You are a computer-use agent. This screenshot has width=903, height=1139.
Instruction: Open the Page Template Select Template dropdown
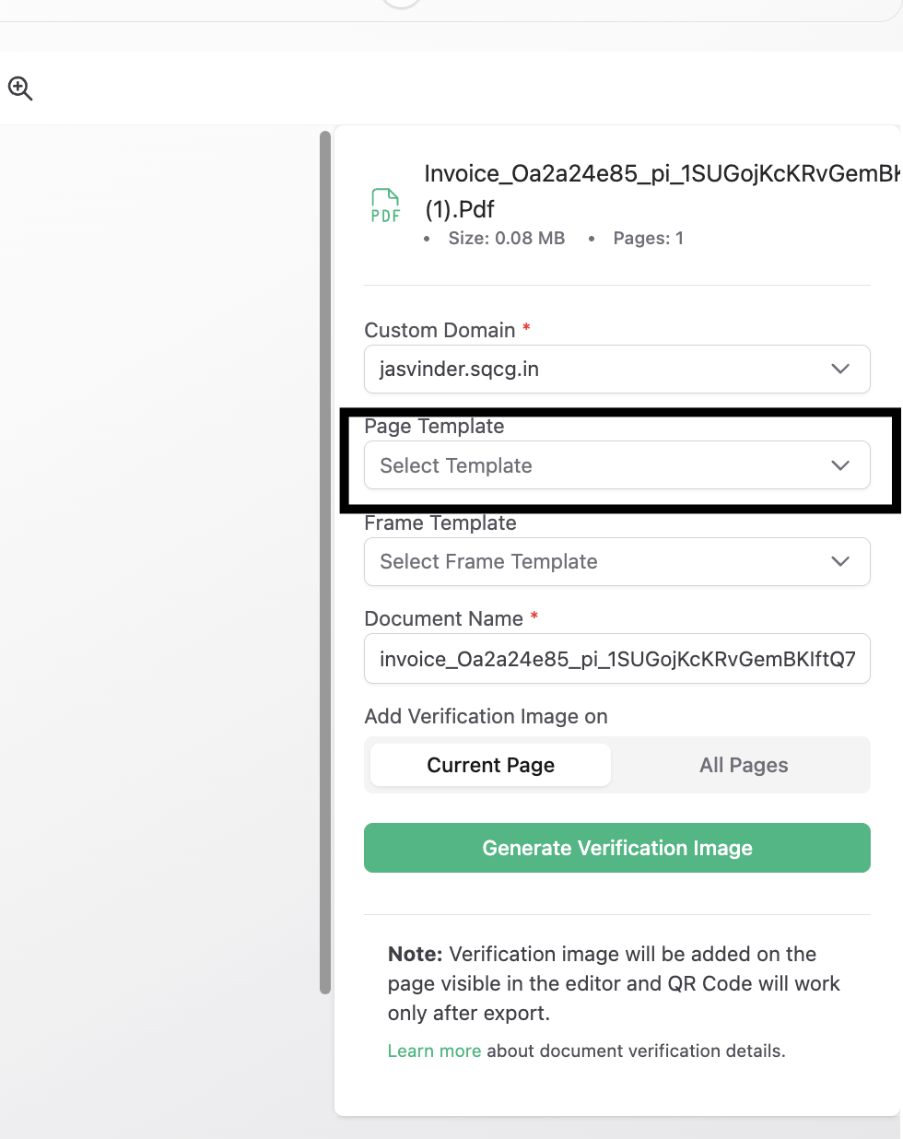point(617,465)
